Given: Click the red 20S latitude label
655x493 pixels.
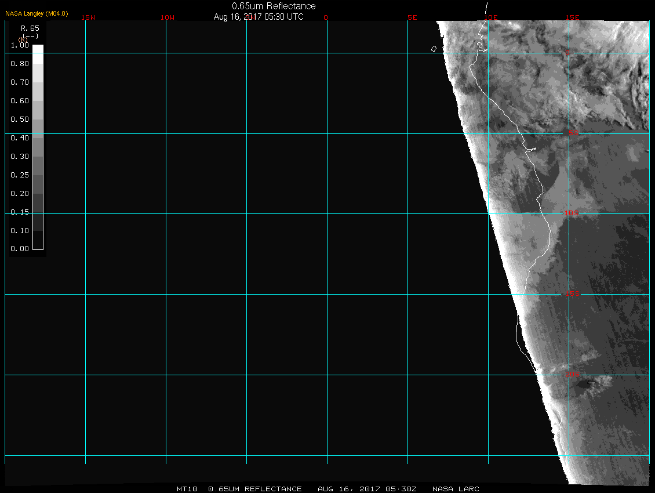Looking at the screenshot, I should 572,375.
